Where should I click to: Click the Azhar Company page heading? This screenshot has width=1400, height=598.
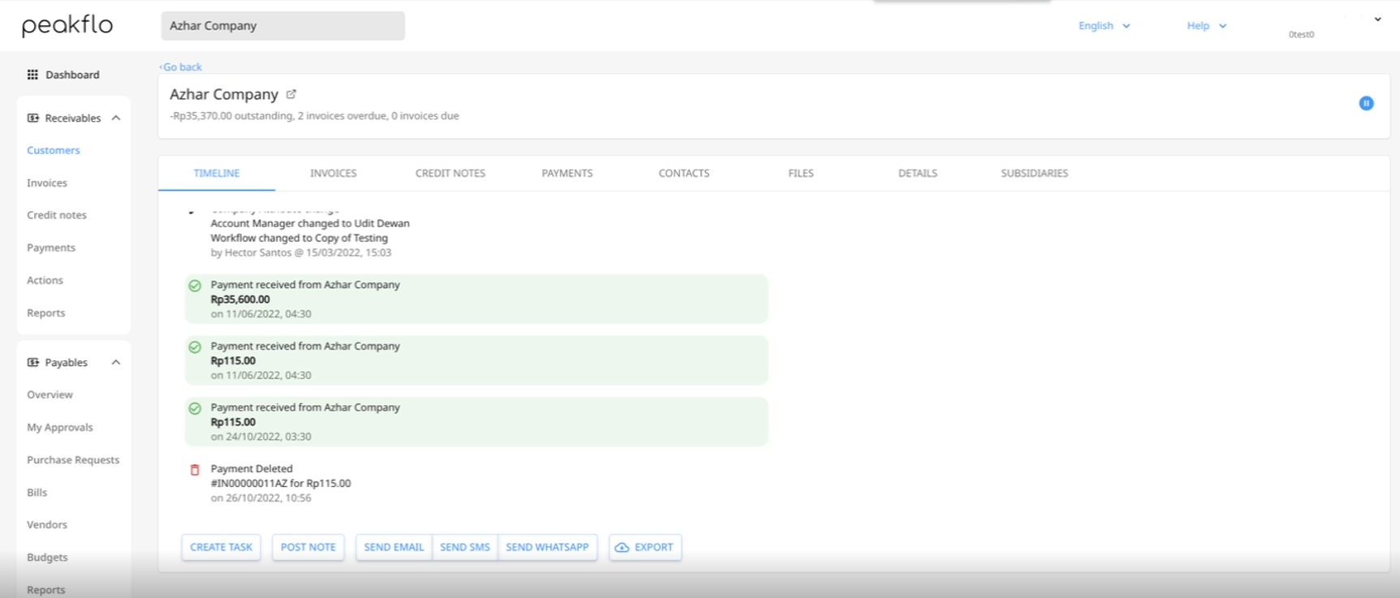coord(224,94)
